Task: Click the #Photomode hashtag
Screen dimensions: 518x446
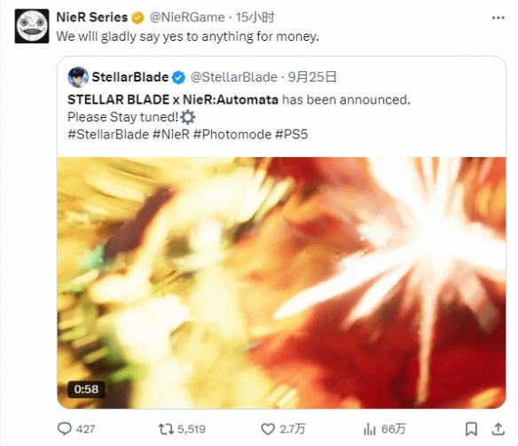Action: [x=232, y=135]
